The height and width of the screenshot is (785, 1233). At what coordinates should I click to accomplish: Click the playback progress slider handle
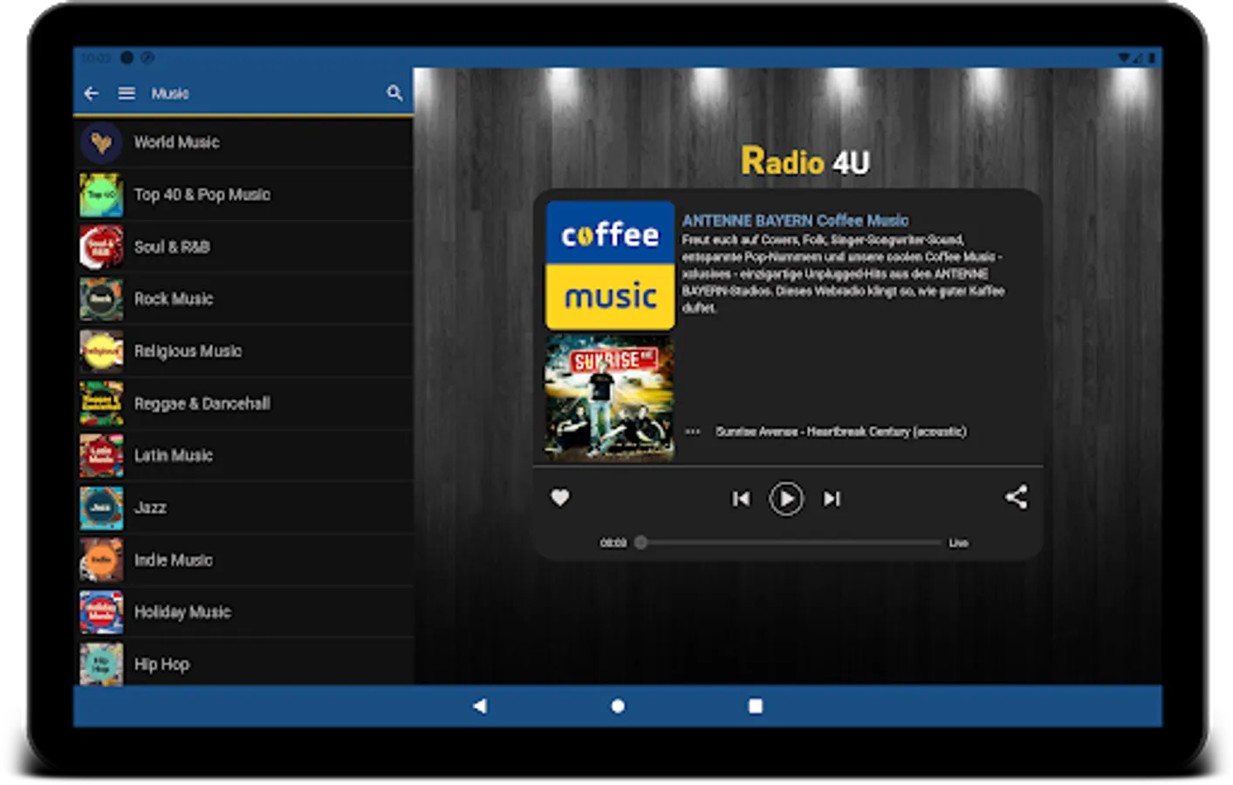point(640,543)
